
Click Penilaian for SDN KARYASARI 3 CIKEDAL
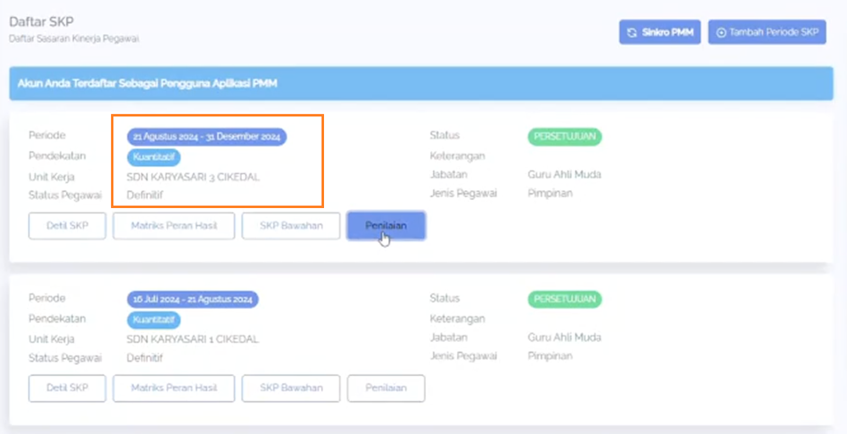[x=386, y=226]
